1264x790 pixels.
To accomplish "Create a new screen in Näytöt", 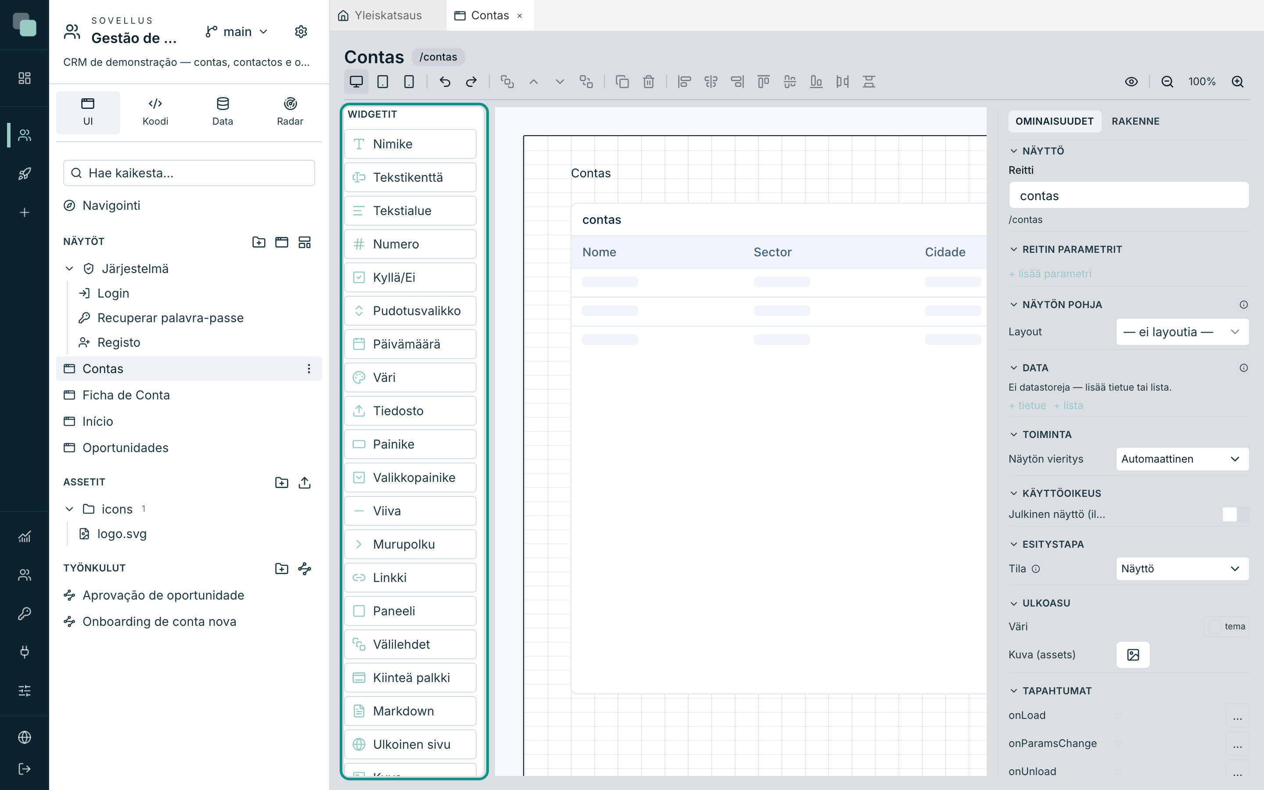I will tap(281, 242).
